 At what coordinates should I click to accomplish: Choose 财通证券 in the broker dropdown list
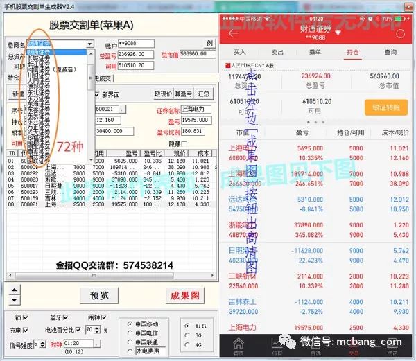coord(57,52)
